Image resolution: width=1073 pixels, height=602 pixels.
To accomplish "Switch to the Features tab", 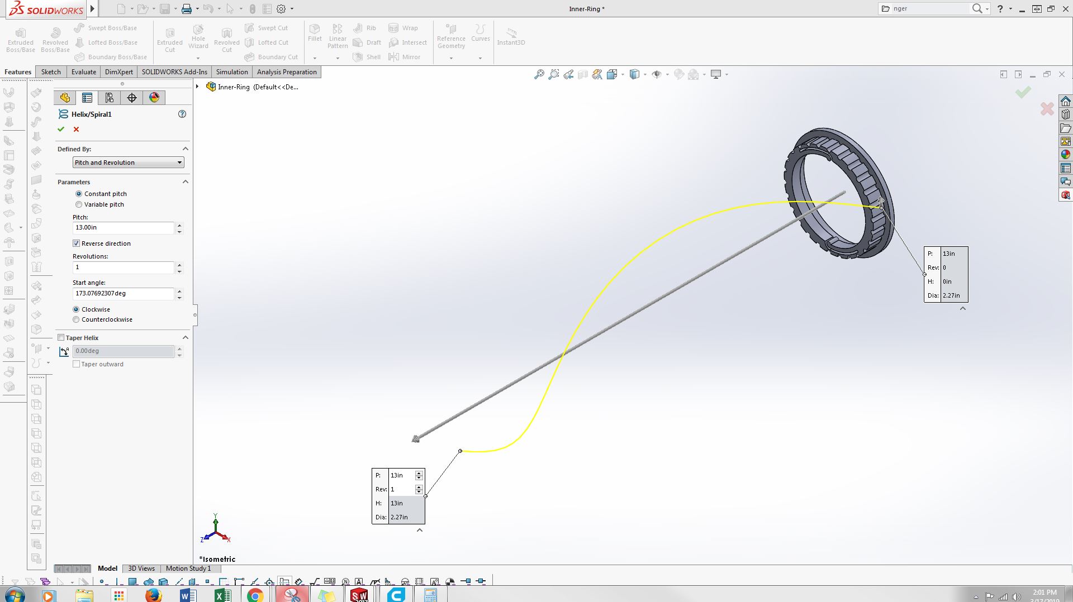I will click(18, 72).
